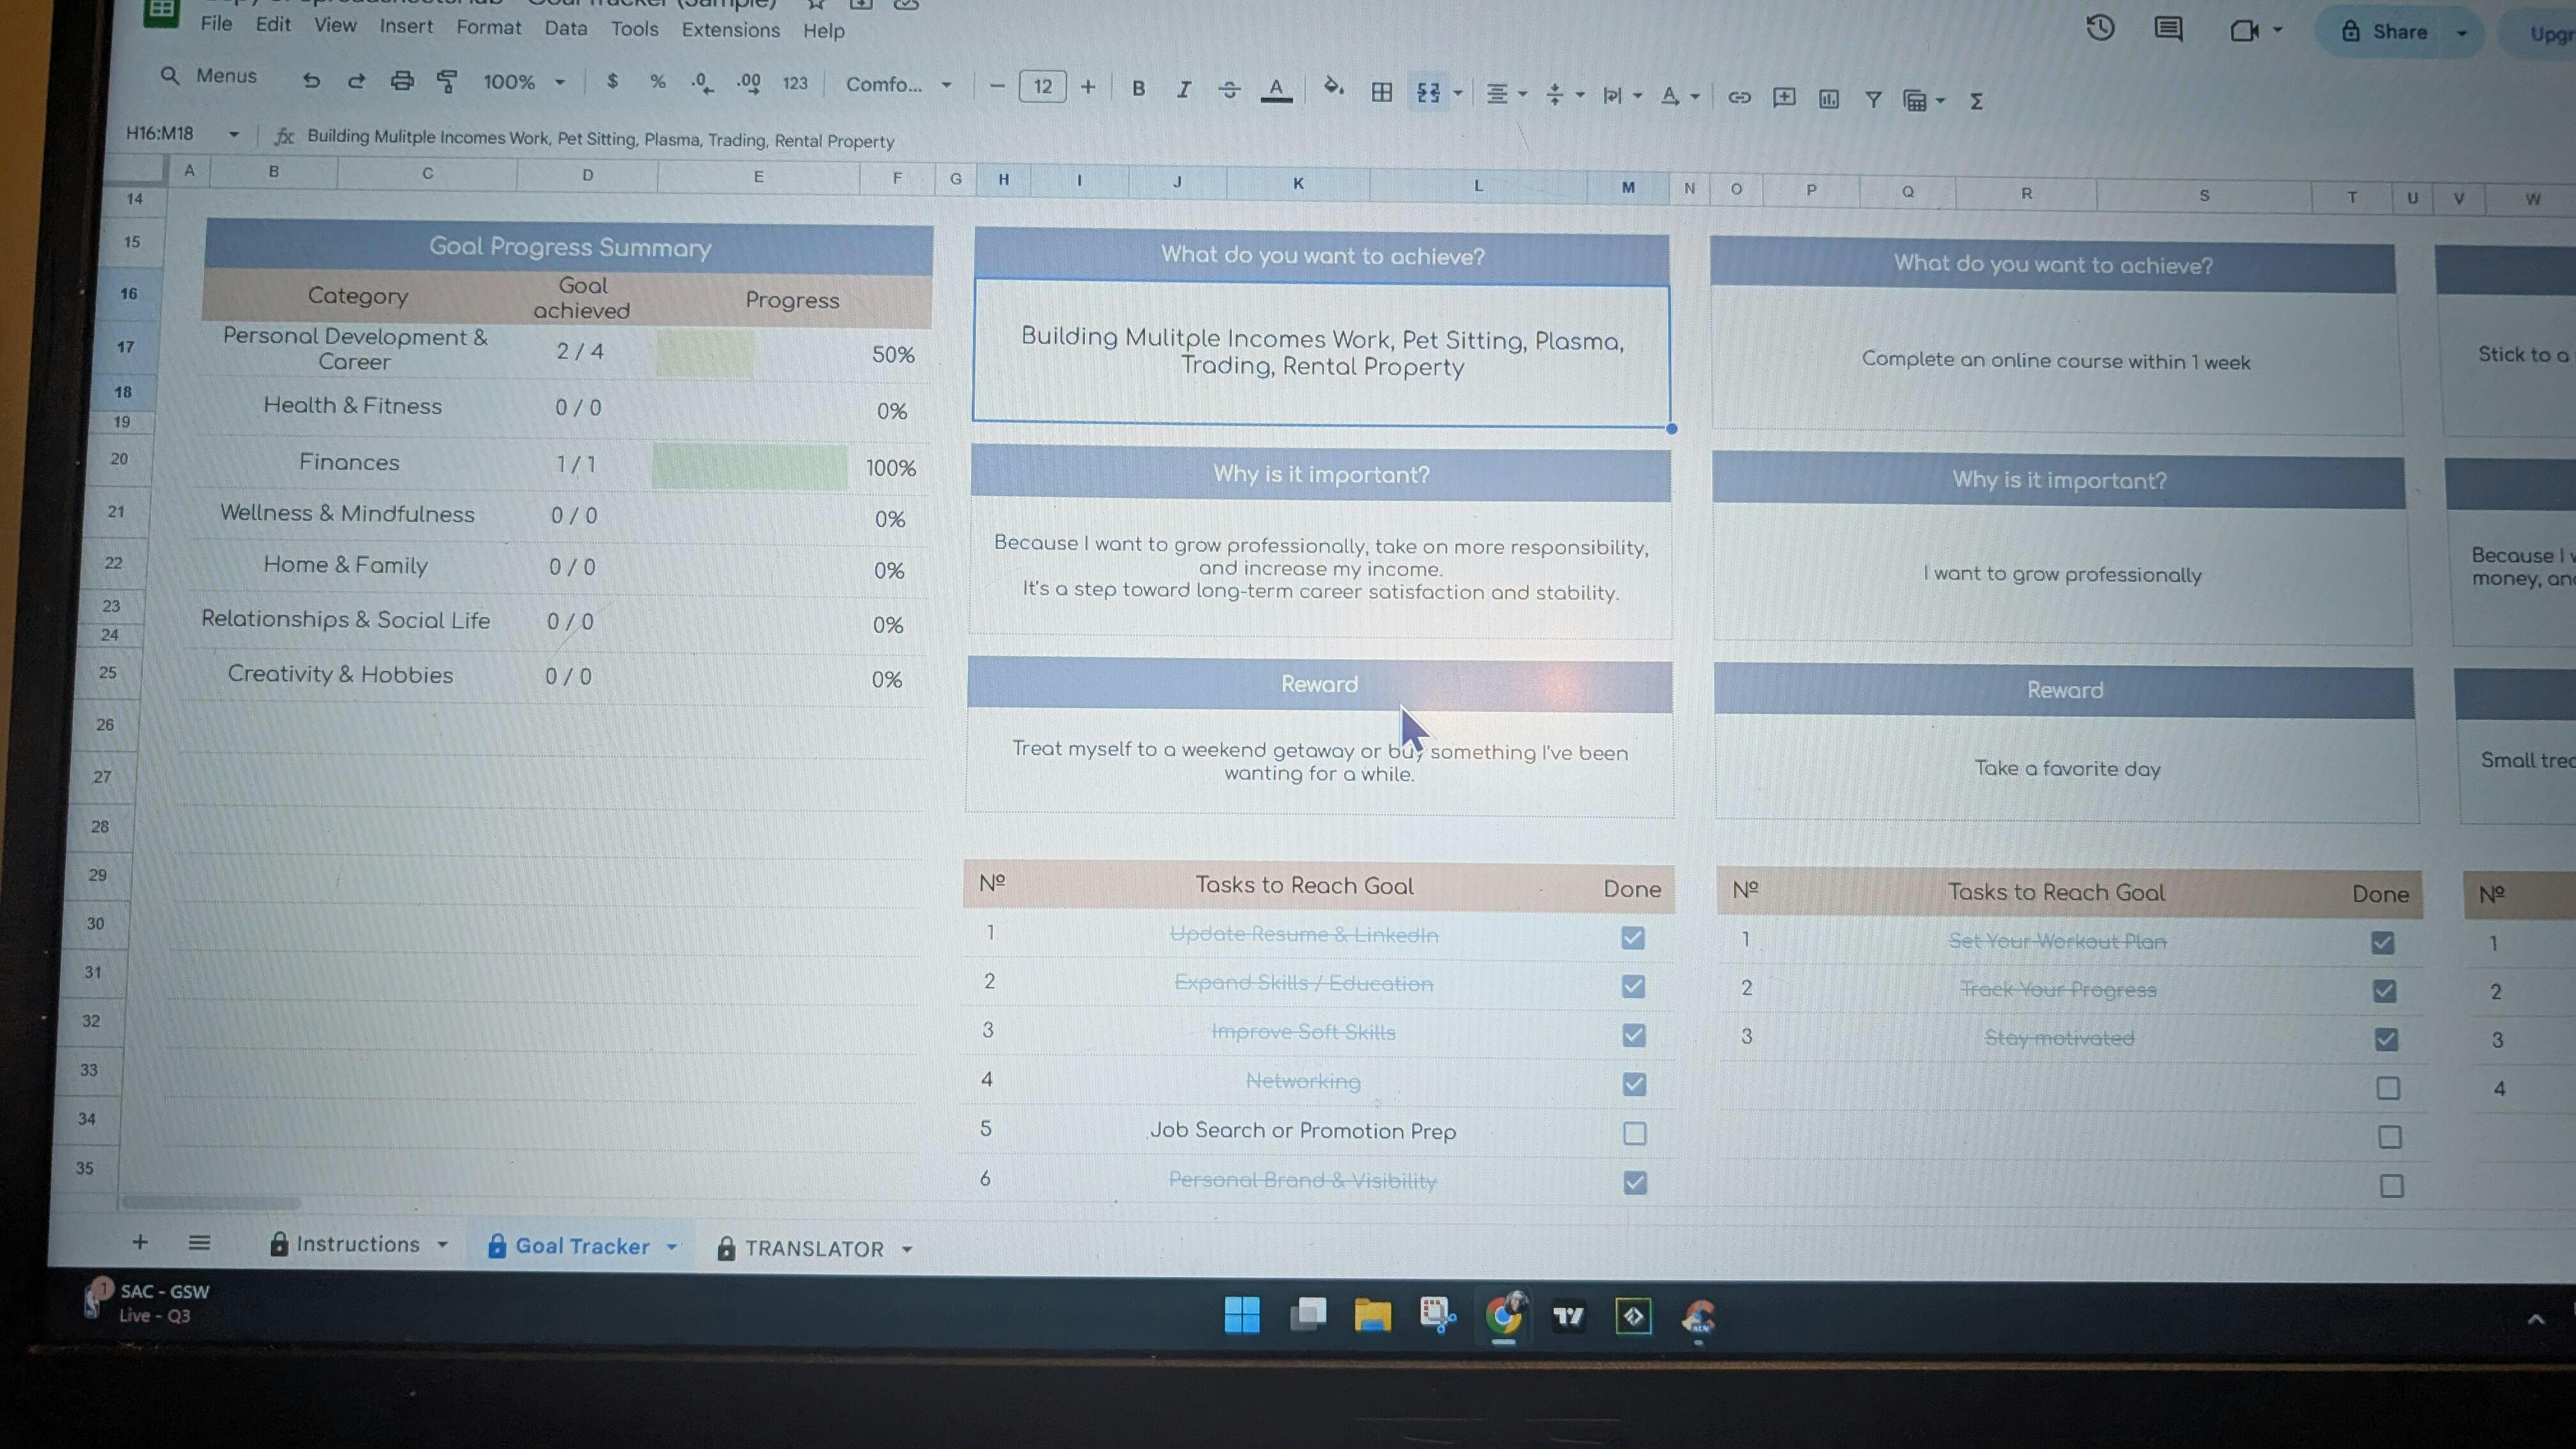Uncheck the Networking task checkbox
Image resolution: width=2576 pixels, height=1449 pixels.
(1634, 1084)
